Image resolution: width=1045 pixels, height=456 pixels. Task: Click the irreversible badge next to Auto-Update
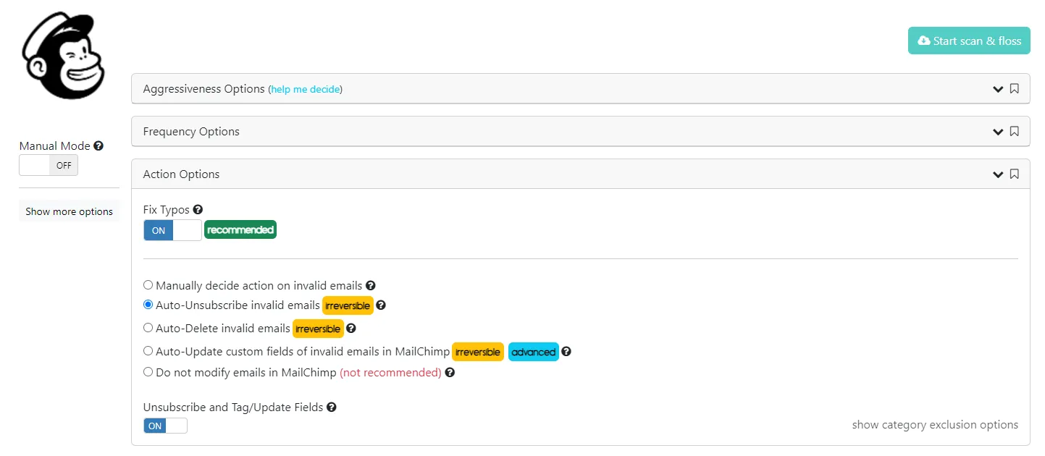click(478, 352)
